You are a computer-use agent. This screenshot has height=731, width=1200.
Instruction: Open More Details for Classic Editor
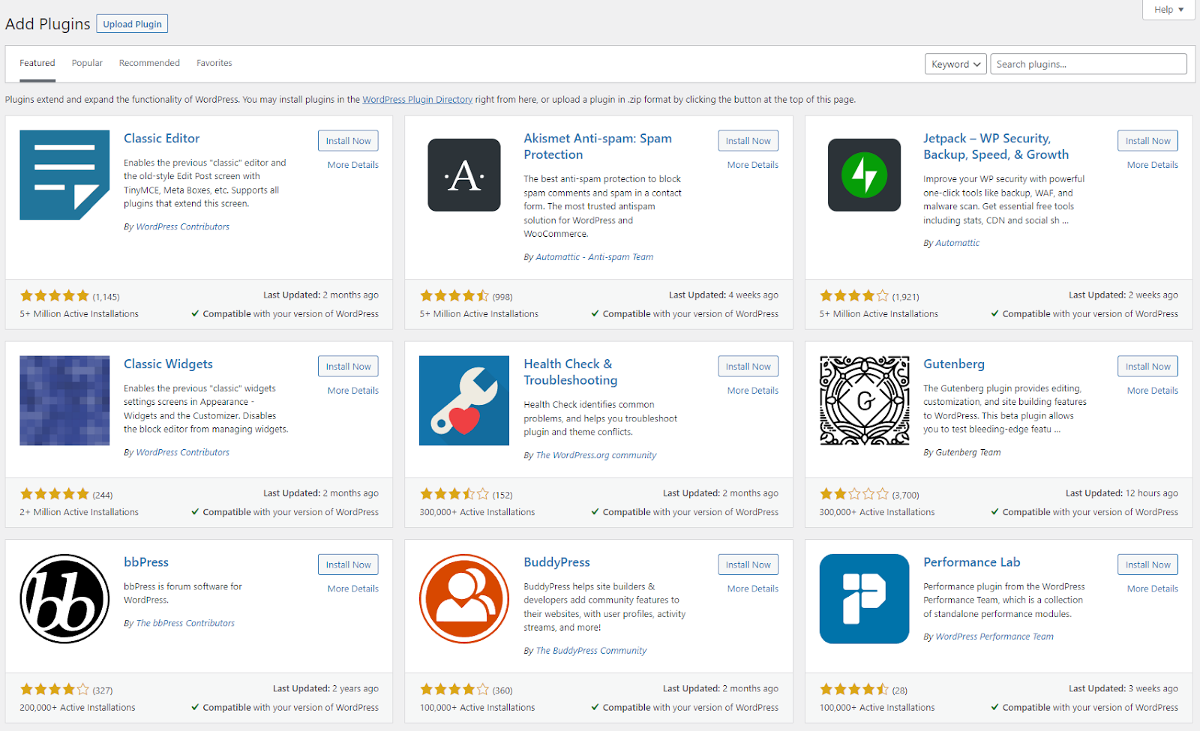[x=353, y=165]
